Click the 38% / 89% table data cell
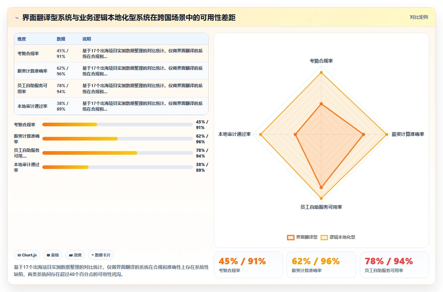Screen dimensions: 443x292 [66, 106]
